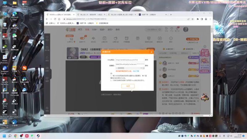This screenshot has height=139, width=247.
Task: Copy the rtmp address in the dialog
Action: pyautogui.click(x=146, y=60)
